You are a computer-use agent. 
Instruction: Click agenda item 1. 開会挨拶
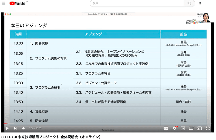[39, 43]
